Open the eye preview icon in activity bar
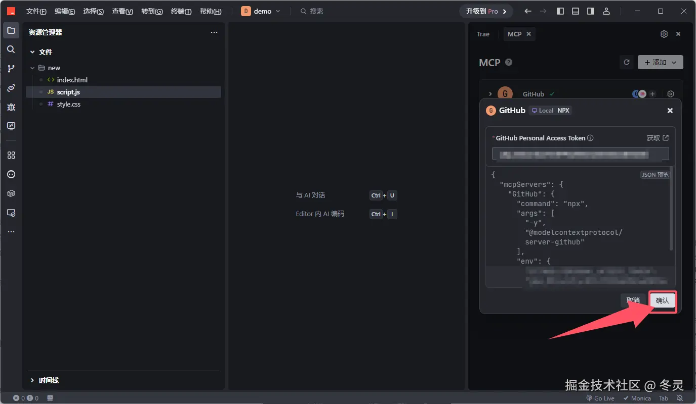 [11, 88]
